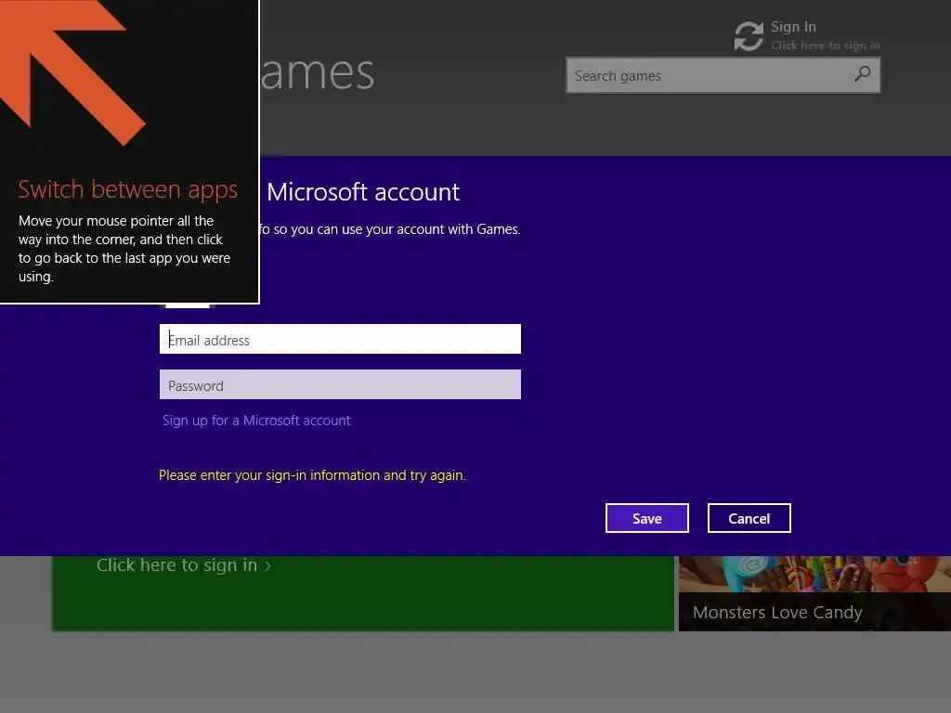Click the 'Microsoft account' dialog heading
The width and height of the screenshot is (951, 713).
[x=363, y=192]
